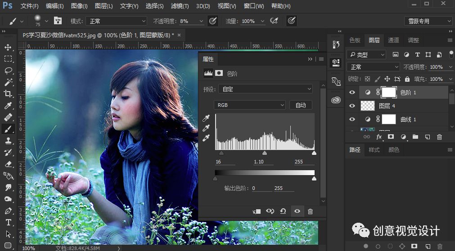Screen dimensions: 455x251
Task: Open the brush mode 正常 dropdown
Action: 117,21
